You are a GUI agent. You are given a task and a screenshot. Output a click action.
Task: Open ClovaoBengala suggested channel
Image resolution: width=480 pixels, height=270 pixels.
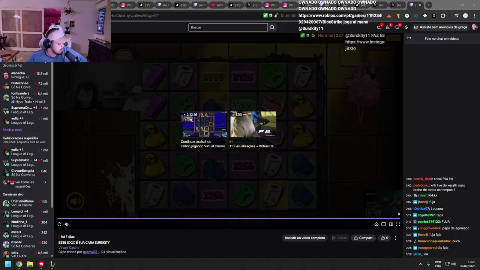pyautogui.click(x=25, y=173)
